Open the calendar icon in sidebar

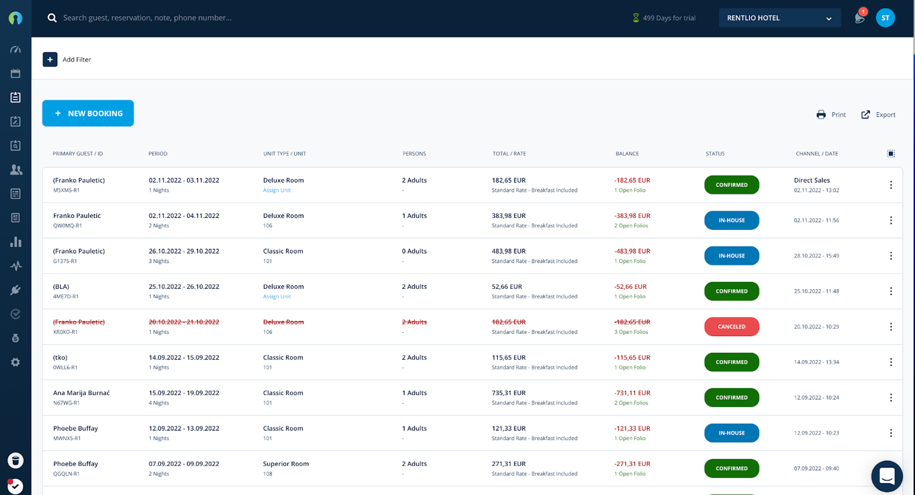(16, 73)
